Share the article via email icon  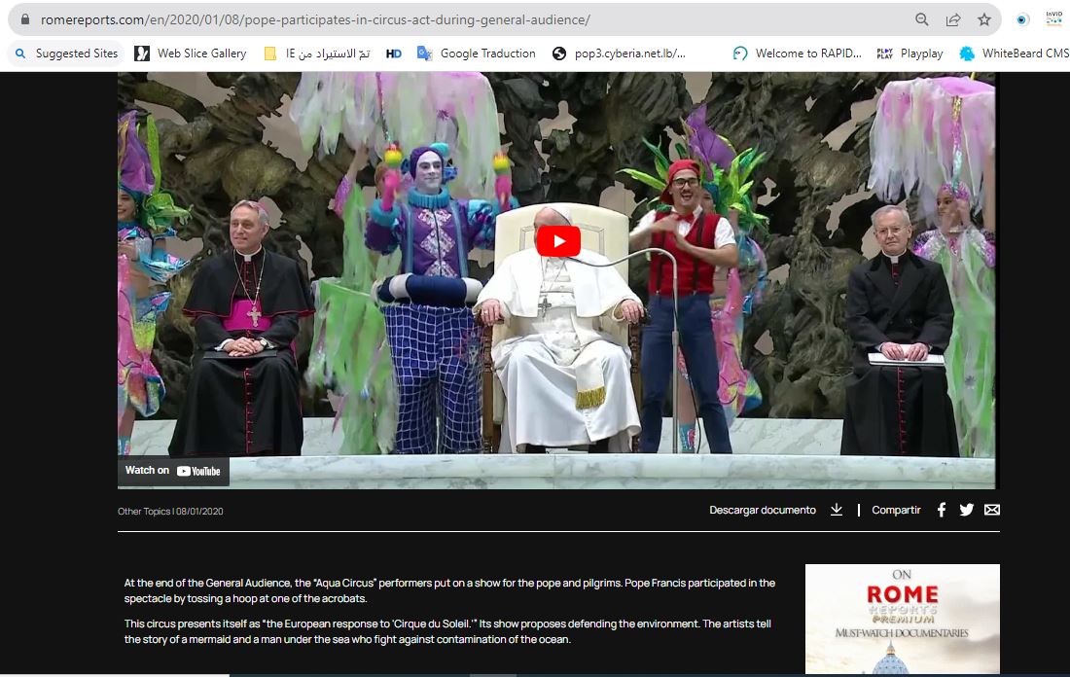(991, 510)
